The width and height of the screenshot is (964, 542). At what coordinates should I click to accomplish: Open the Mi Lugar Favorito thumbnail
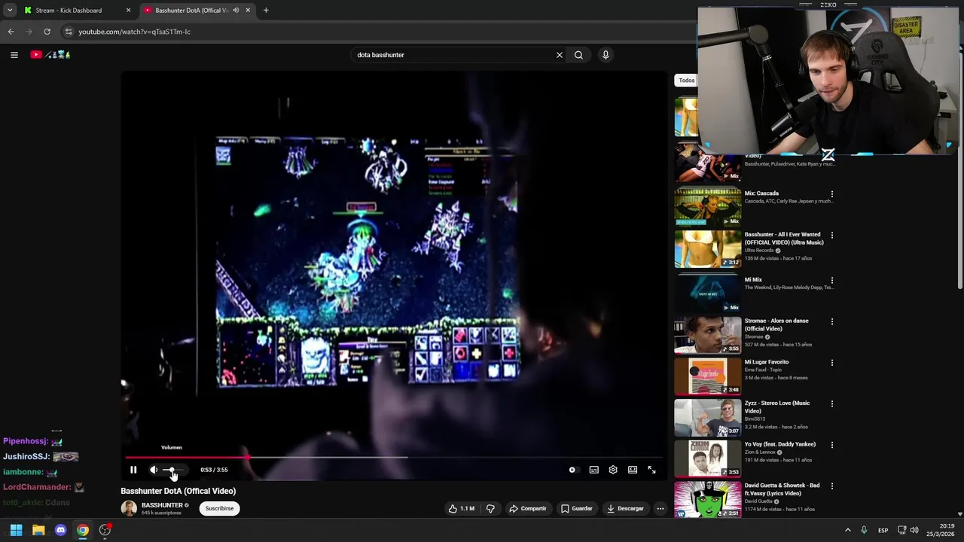pyautogui.click(x=708, y=376)
